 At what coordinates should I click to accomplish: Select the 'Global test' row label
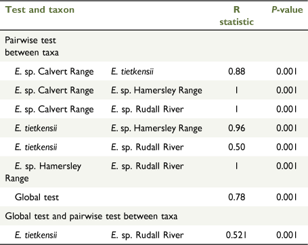pos(37,197)
